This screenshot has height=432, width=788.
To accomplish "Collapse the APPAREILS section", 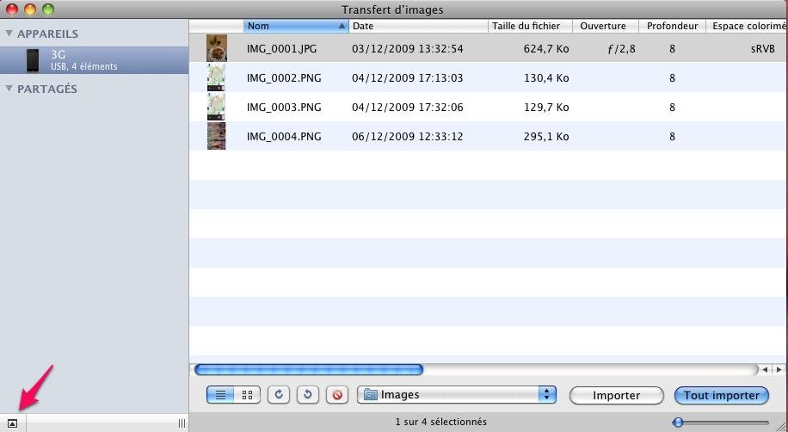I will (9, 34).
